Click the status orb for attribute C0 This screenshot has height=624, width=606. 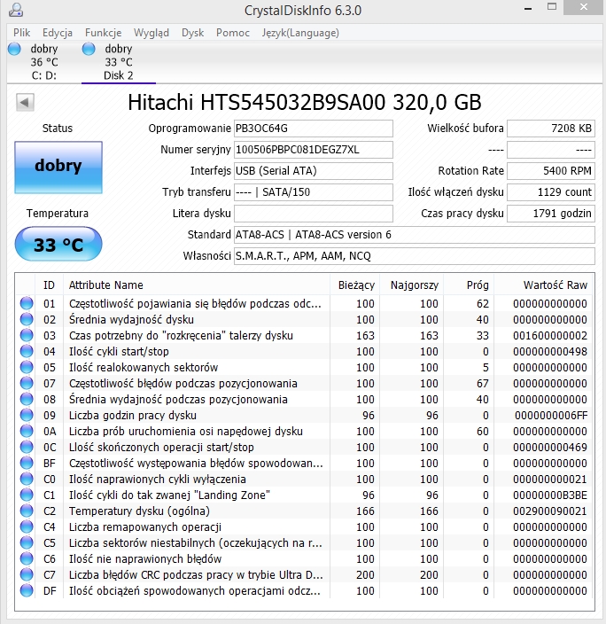click(27, 479)
